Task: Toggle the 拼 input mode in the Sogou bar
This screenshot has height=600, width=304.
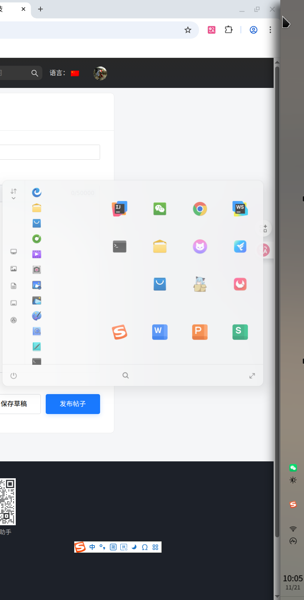Action: point(124,547)
